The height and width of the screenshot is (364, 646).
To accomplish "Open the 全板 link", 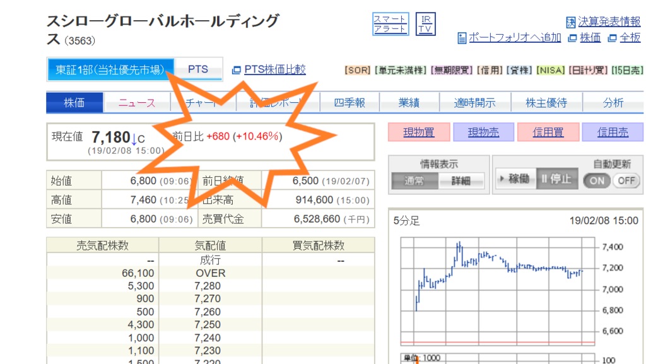I will click(x=630, y=37).
